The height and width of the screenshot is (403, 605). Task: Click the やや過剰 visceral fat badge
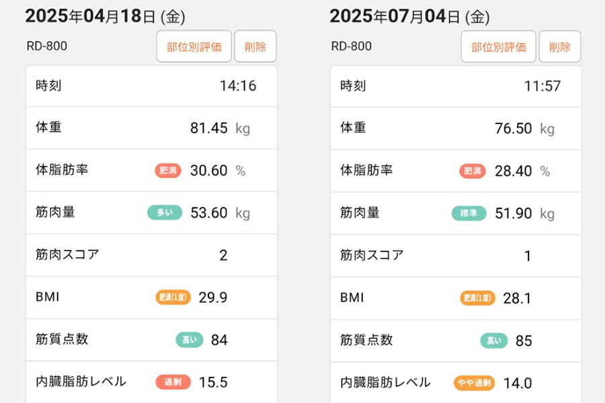tap(474, 383)
